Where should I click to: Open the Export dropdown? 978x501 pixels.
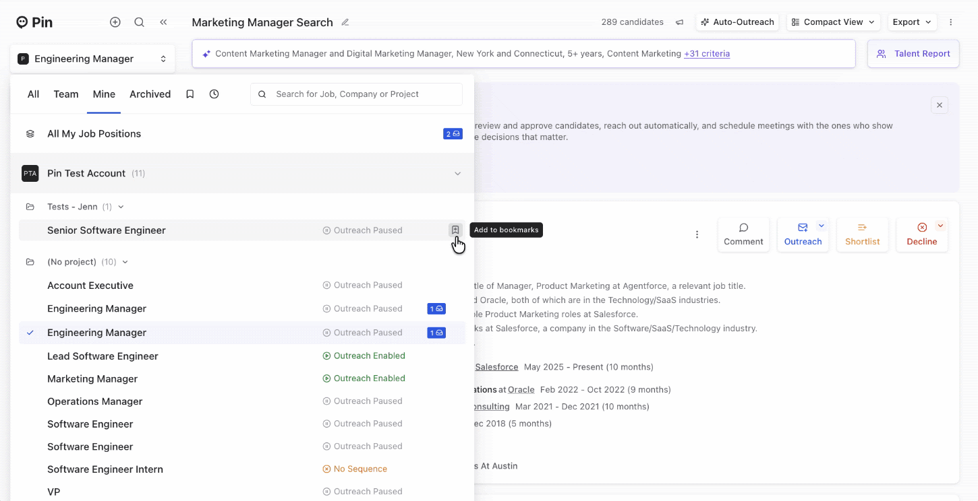click(912, 22)
